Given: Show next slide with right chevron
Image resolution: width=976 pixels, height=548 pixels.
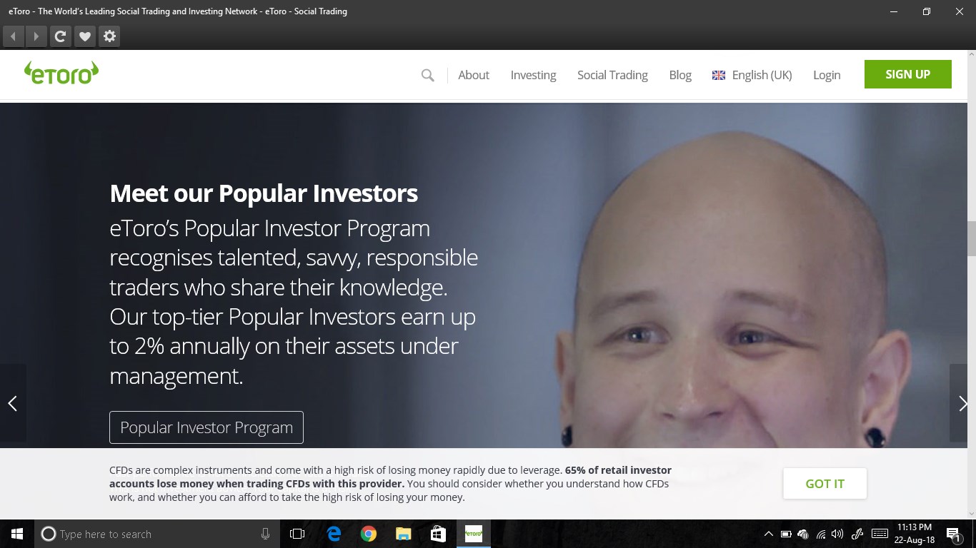Looking at the screenshot, I should point(962,403).
